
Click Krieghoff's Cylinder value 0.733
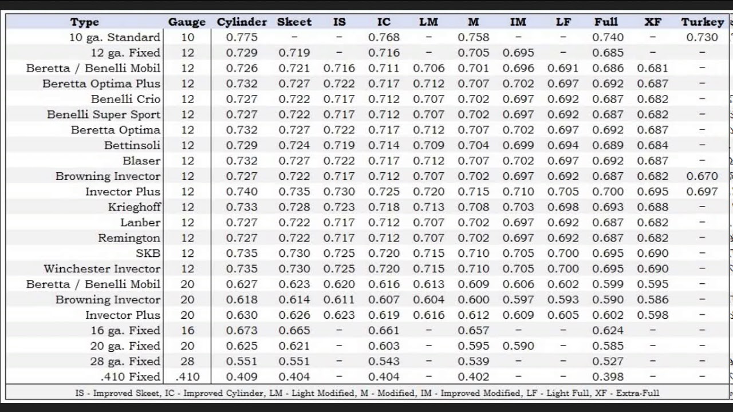[242, 207]
